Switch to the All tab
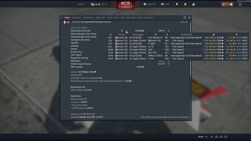Image resolution: width=251 pixels, height=141 pixels. [x=61, y=18]
